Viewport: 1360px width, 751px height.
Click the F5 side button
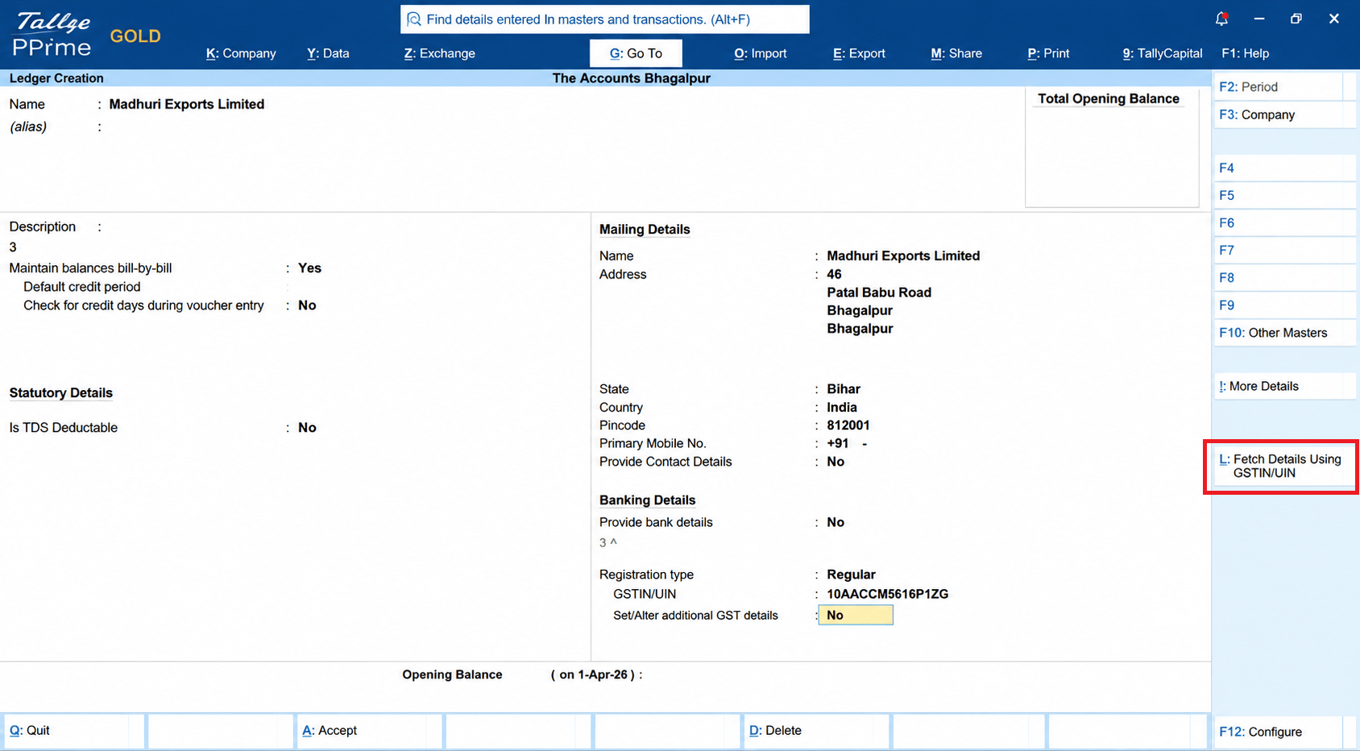[1284, 195]
